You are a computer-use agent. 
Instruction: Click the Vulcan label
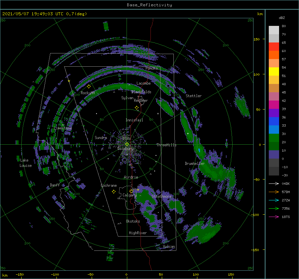tap(169, 246)
